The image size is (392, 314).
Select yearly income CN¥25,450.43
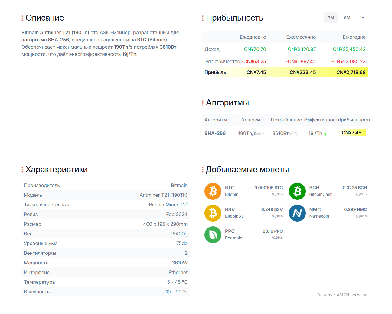[x=349, y=49]
